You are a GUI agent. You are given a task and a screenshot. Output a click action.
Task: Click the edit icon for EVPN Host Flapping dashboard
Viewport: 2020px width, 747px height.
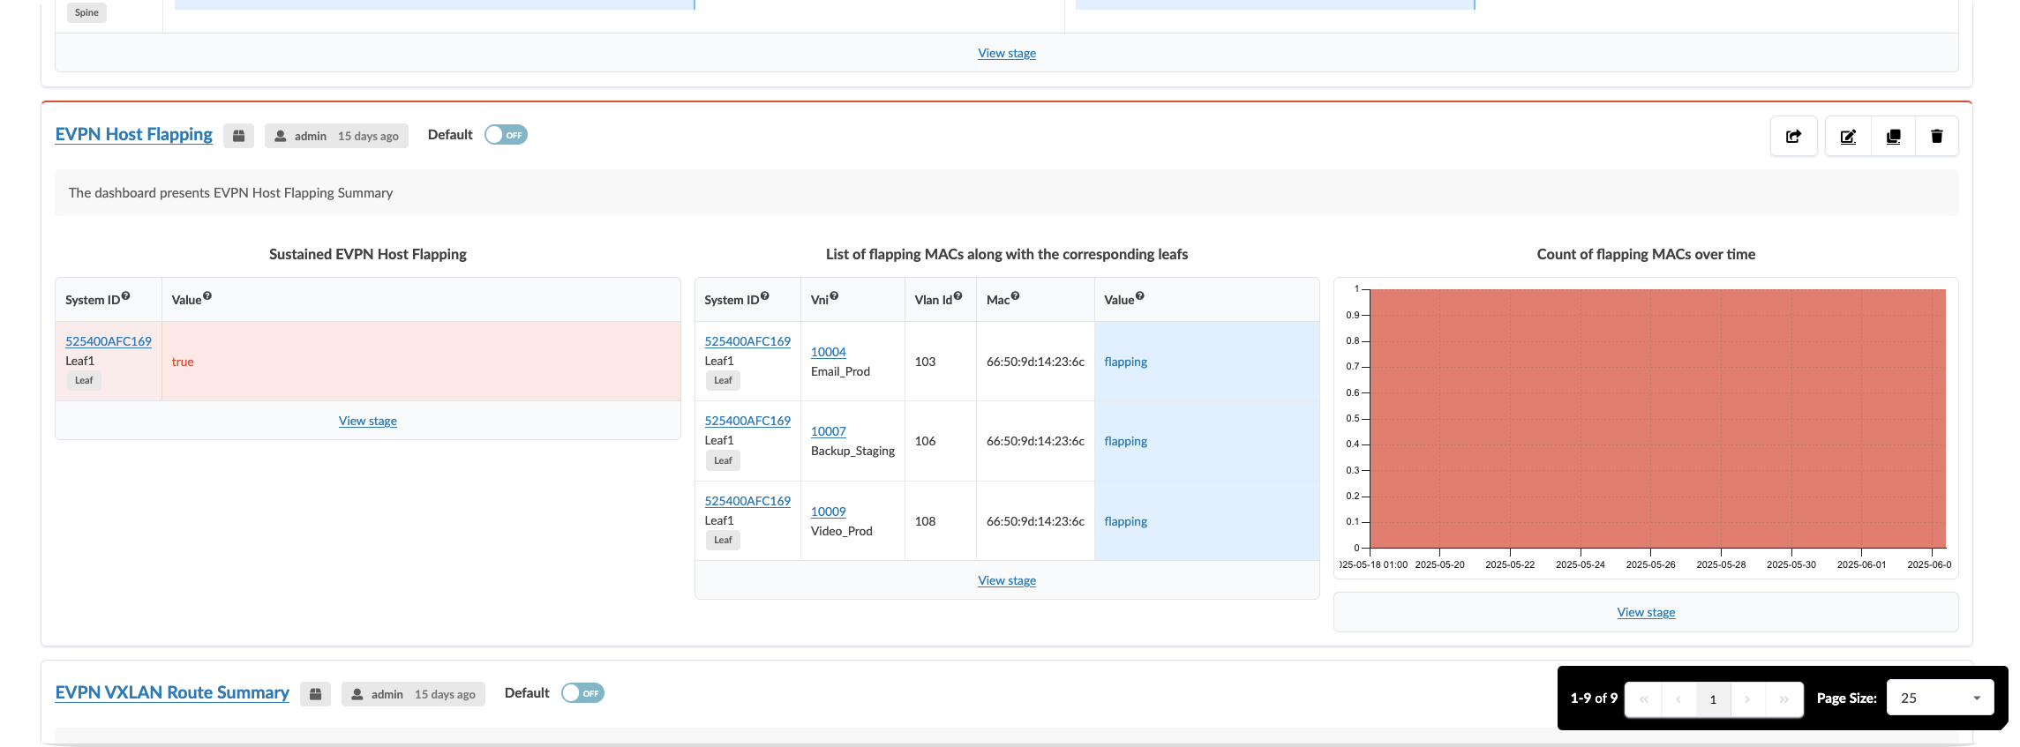1848,136
